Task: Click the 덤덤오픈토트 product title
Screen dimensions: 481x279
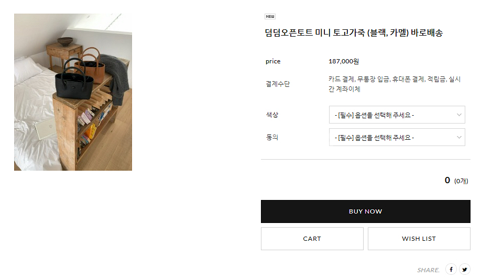Action: [x=354, y=33]
